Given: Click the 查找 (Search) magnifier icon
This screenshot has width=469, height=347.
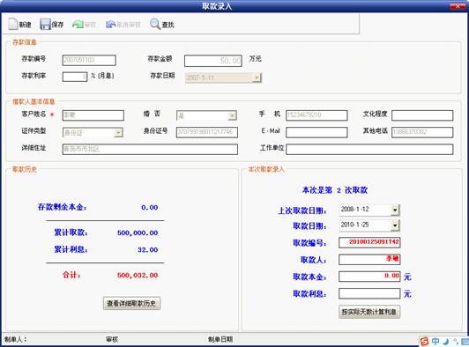Looking at the screenshot, I should point(155,24).
